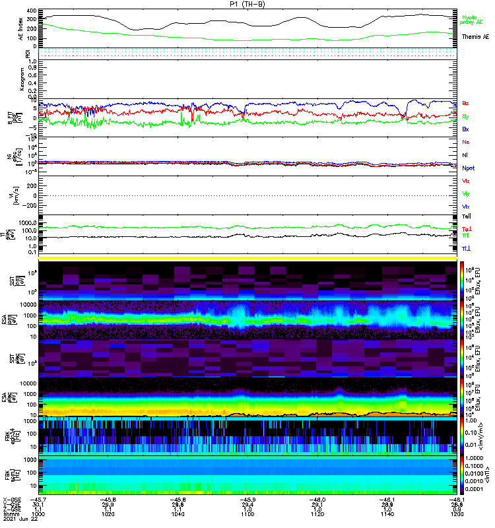This screenshot has width=495, height=528.
Task: Click the green Viy legend label
Action: 466,194
